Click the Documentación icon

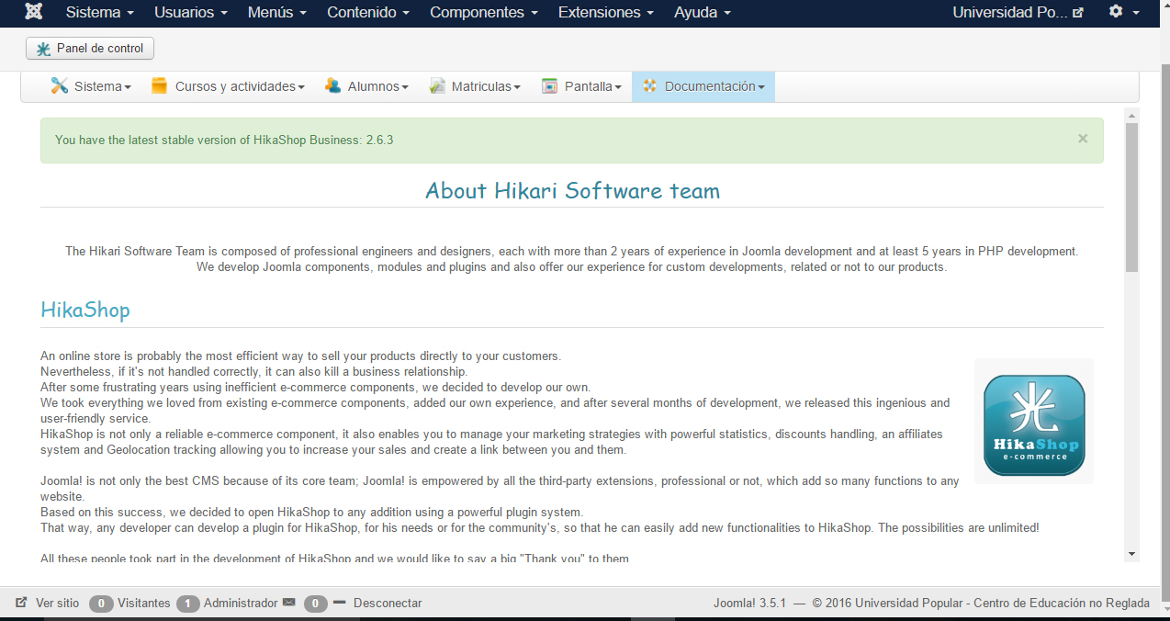[x=650, y=85]
